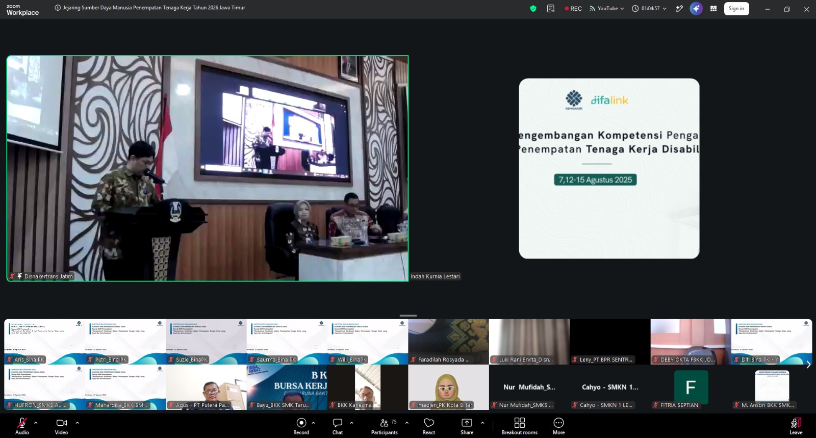The height and width of the screenshot is (438, 816).
Task: Unmute using the Audio microphone icon
Action: pos(22,426)
